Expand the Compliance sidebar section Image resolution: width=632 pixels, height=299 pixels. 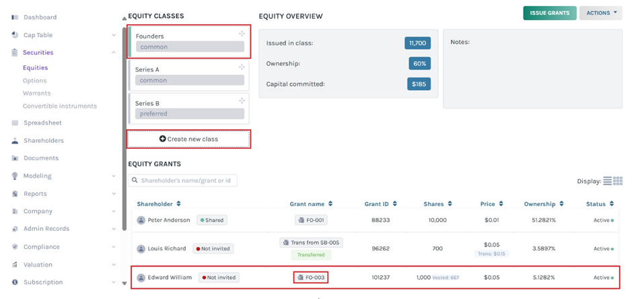coord(113,247)
